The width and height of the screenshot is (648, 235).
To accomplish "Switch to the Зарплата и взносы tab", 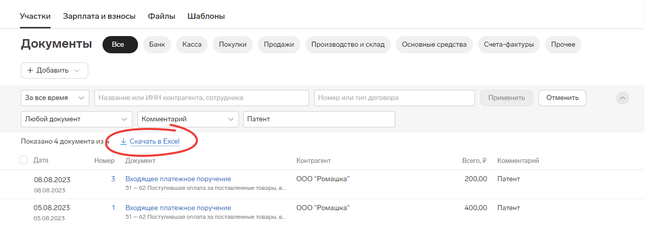I will pyautogui.click(x=99, y=16).
